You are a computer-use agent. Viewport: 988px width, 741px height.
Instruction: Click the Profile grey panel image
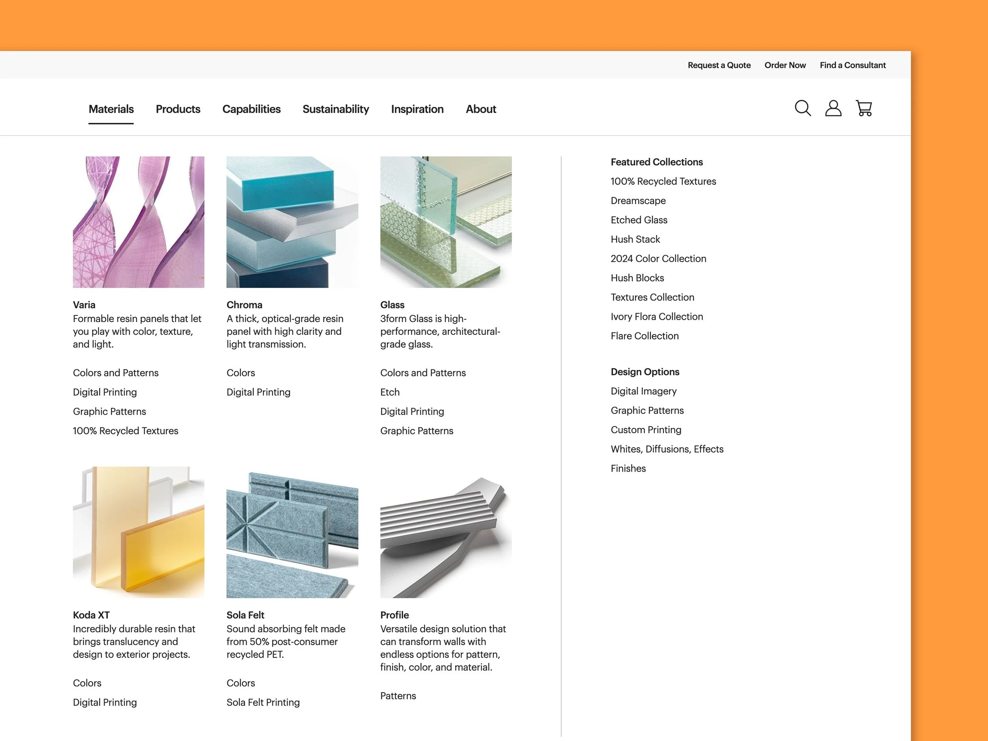(446, 532)
